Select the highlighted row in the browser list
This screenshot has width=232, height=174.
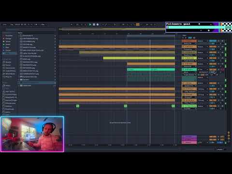tap(37, 83)
